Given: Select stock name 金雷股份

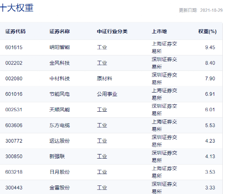Looking at the screenshot, I should click(x=60, y=187).
